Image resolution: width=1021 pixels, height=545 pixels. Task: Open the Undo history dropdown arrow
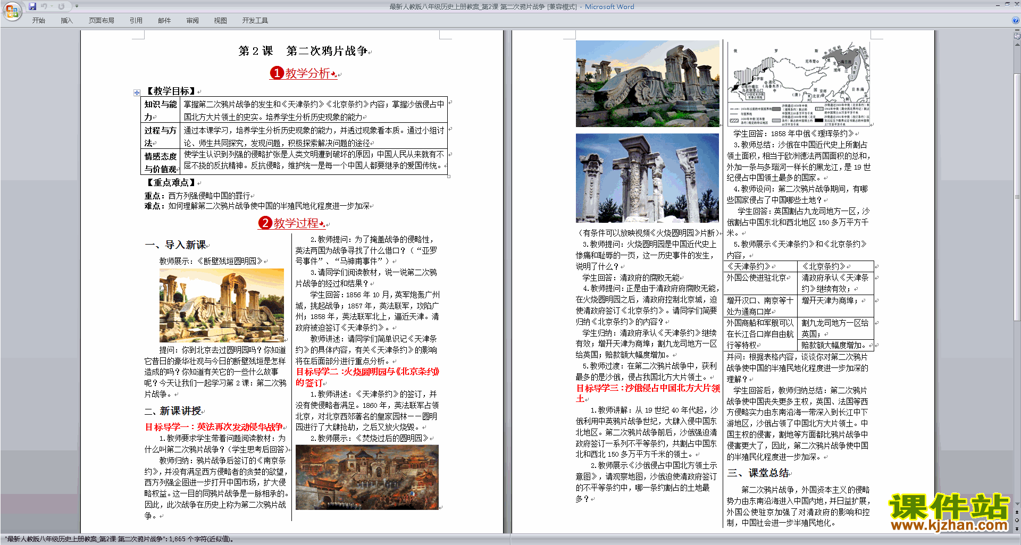point(52,6)
